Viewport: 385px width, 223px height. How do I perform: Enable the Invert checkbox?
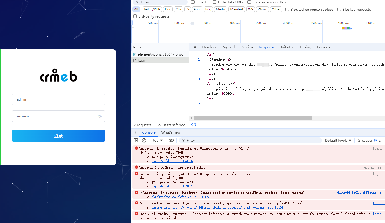click(193, 2)
